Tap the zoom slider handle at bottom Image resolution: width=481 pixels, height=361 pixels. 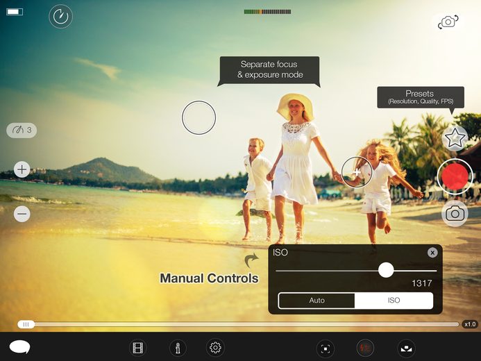(x=26, y=324)
